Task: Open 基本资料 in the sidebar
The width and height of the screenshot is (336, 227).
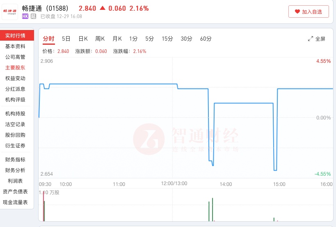Action: (15, 46)
